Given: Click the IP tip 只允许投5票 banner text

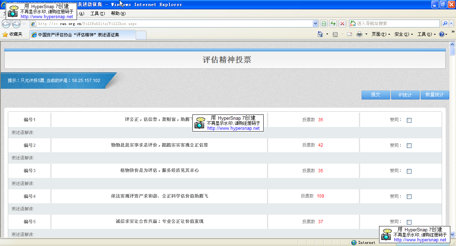Looking at the screenshot, I should (54, 81).
